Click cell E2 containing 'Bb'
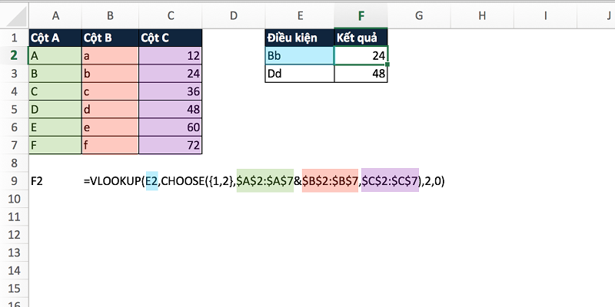This screenshot has width=615, height=307. [x=300, y=55]
